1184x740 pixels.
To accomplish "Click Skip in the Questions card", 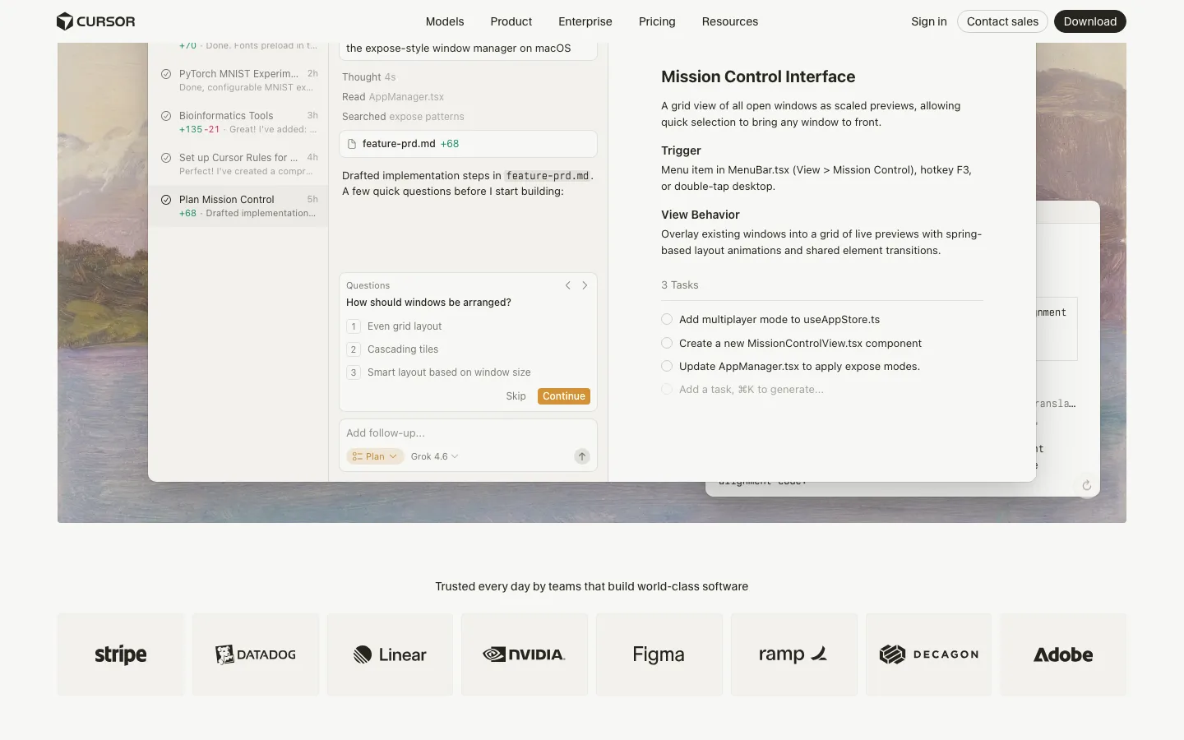I will coord(516,396).
